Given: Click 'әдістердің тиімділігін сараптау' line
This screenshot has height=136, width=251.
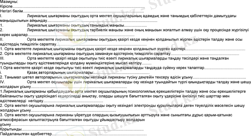Looking at the screenshot, I should coord(73,44).
